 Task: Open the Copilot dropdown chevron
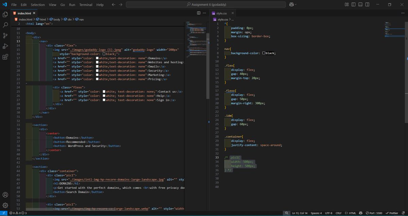295,5
